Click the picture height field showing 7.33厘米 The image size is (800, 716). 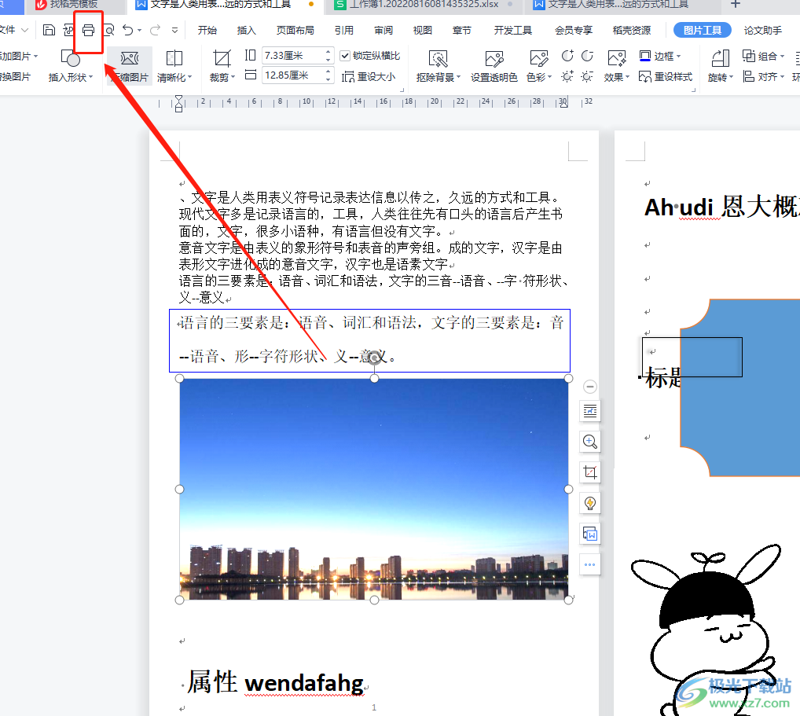click(292, 55)
